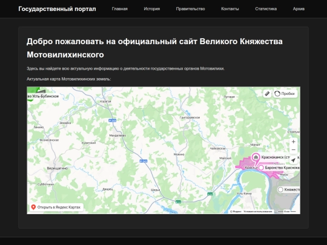Screen dimensions: 327x245
Task: Go to the История page
Action: point(152,9)
